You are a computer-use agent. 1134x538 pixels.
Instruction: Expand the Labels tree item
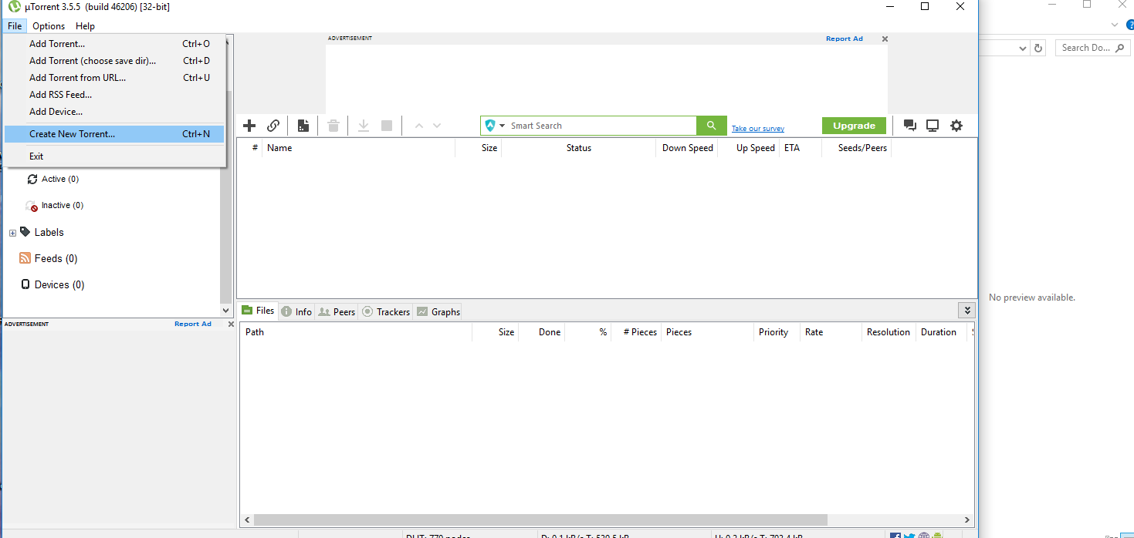point(12,232)
